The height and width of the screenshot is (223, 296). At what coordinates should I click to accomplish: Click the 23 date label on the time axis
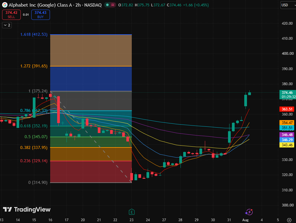(x=131, y=220)
